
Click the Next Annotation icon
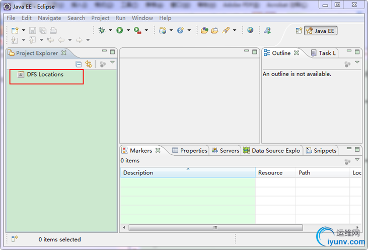pyautogui.click(x=15, y=40)
